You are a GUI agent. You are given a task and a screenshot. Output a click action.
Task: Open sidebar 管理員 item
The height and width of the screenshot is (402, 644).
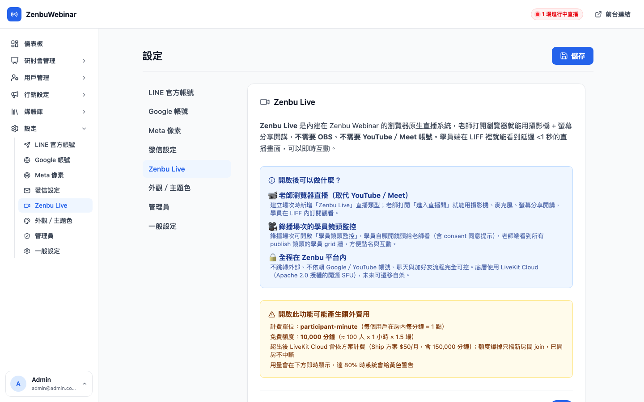55,236
